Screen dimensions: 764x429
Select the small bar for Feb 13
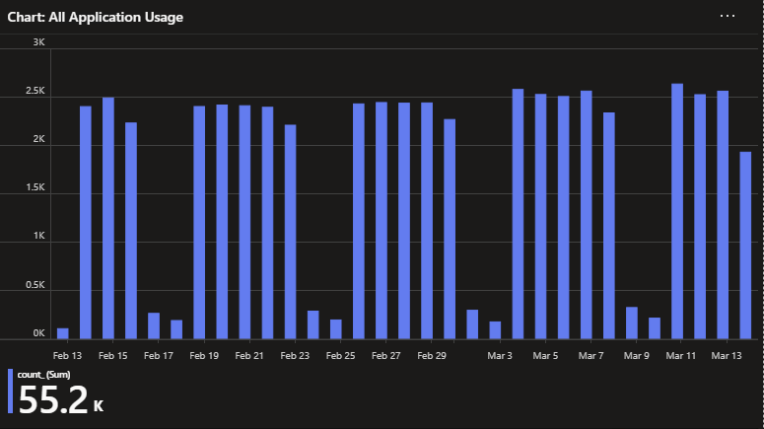[x=63, y=333]
